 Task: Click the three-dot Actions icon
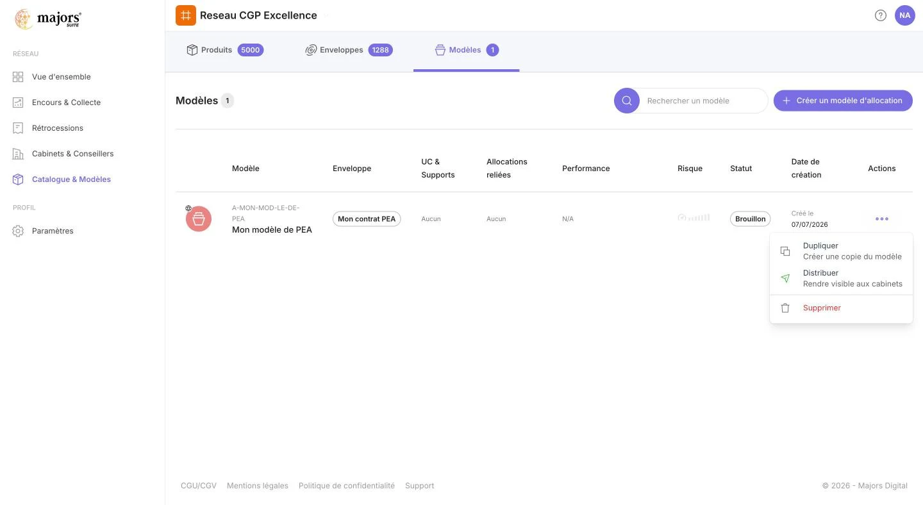(882, 219)
